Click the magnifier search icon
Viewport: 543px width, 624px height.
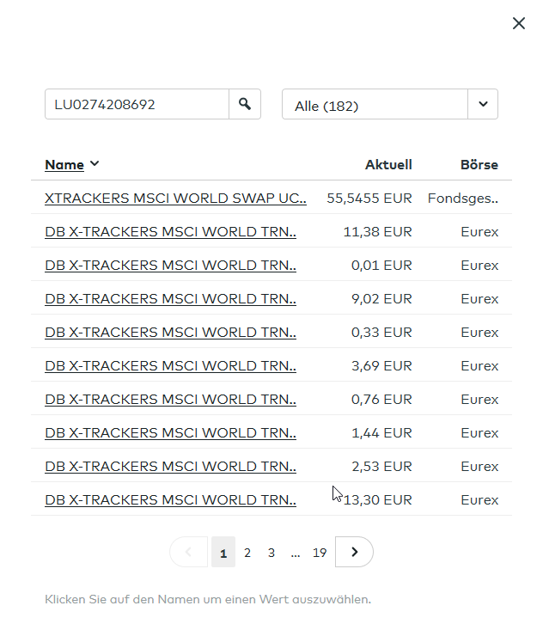click(x=245, y=104)
